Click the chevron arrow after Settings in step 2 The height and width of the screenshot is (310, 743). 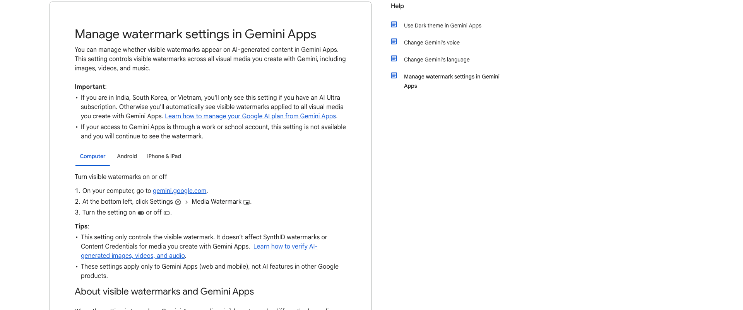coord(187,202)
